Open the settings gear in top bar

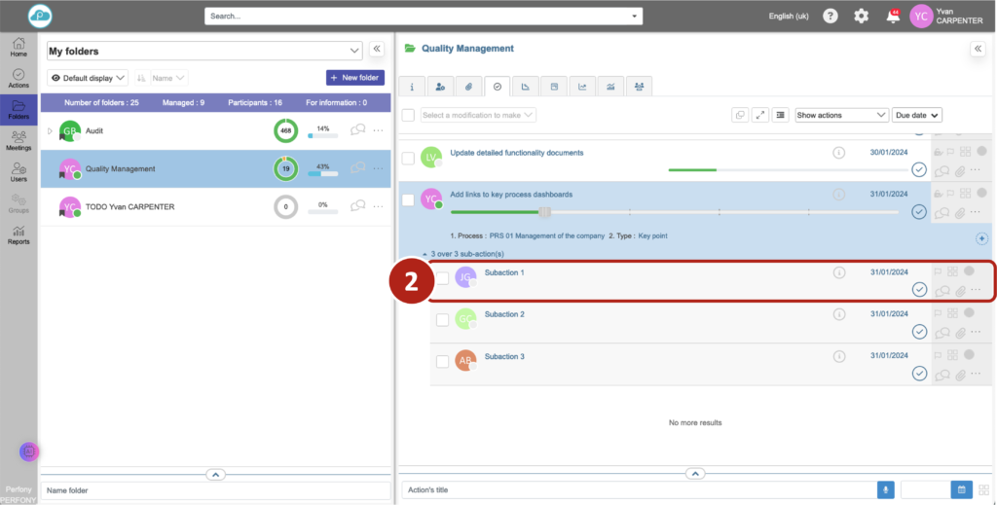861,17
